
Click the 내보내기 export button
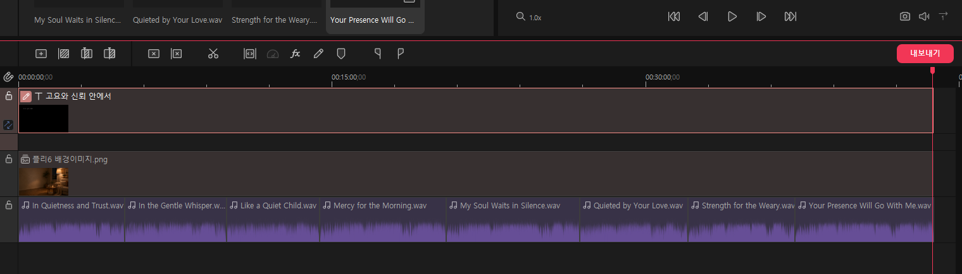pos(925,54)
